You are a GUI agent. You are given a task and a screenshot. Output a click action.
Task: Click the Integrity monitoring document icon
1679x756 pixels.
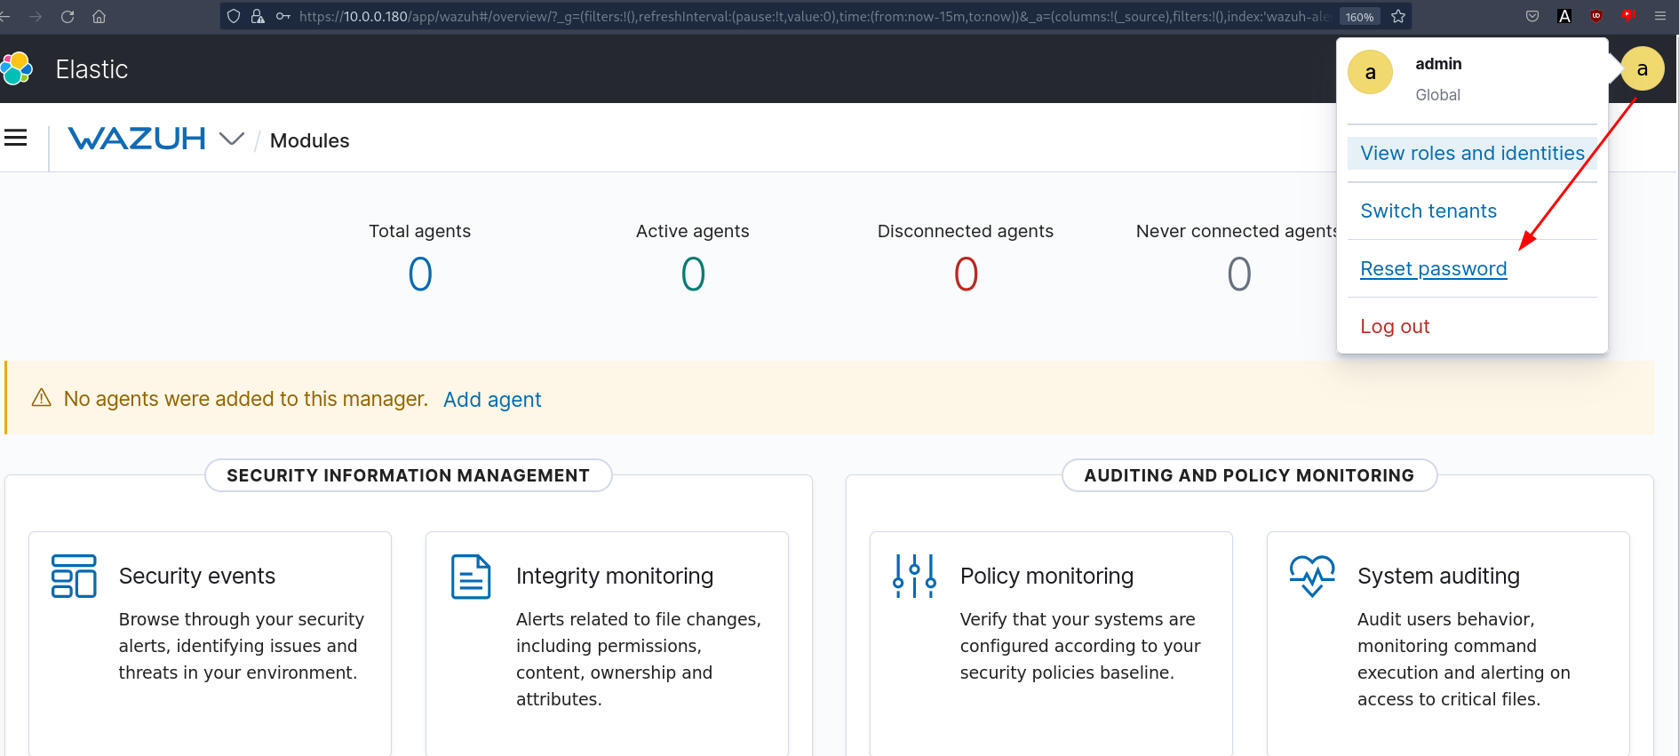tap(471, 576)
